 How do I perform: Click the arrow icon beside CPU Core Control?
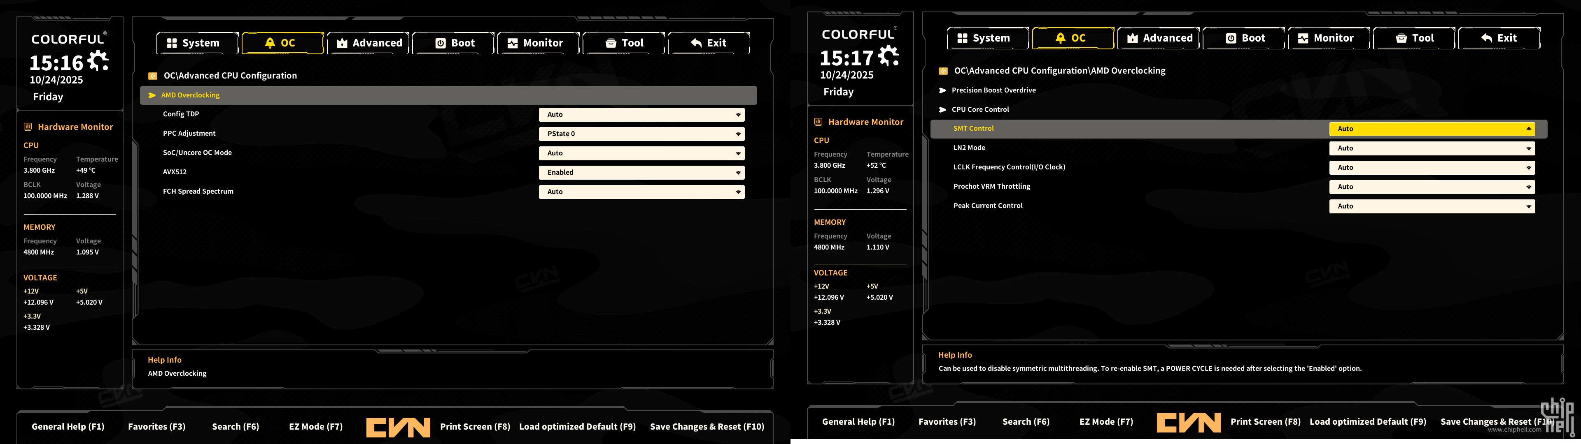point(942,110)
